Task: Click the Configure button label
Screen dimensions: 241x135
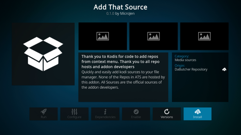Action: (x=74, y=117)
